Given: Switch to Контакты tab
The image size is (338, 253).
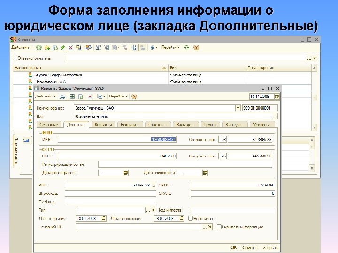Looking at the screenshot, I should [103, 125].
